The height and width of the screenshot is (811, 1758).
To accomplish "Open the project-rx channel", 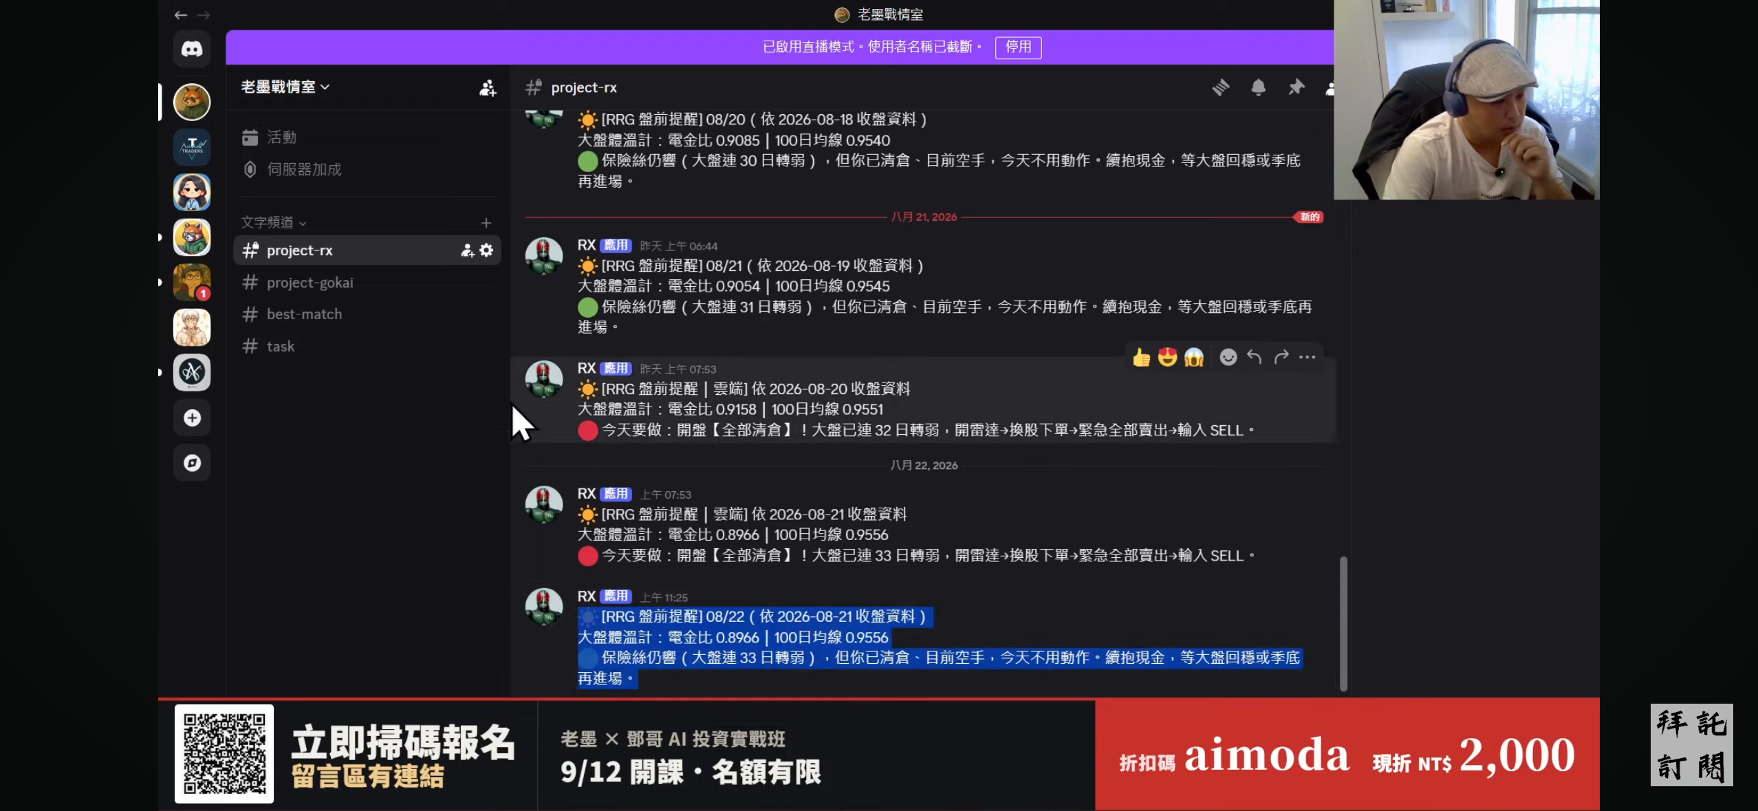I will pos(367,250).
